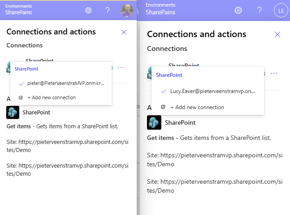Click Get items description in left pane
This screenshot has height=215, width=290.
pyautogui.click(x=62, y=126)
